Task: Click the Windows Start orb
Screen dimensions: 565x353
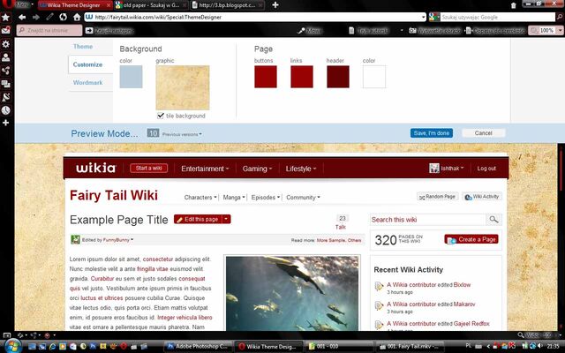Action: click(12, 346)
